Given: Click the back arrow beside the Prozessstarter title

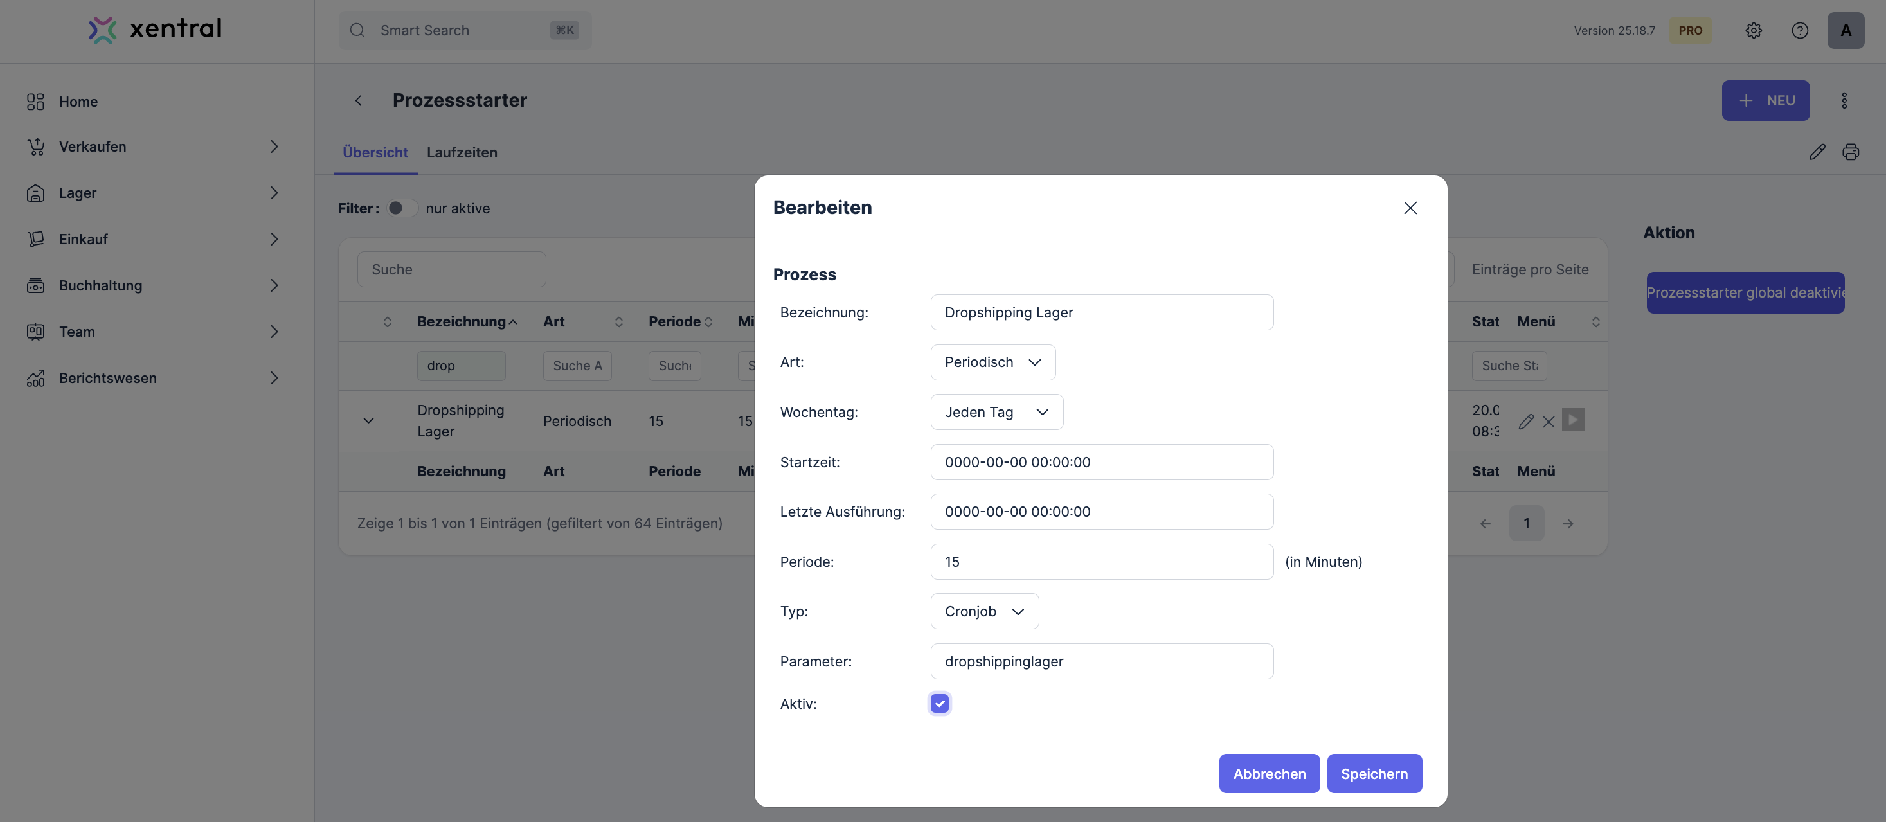Looking at the screenshot, I should (x=358, y=100).
